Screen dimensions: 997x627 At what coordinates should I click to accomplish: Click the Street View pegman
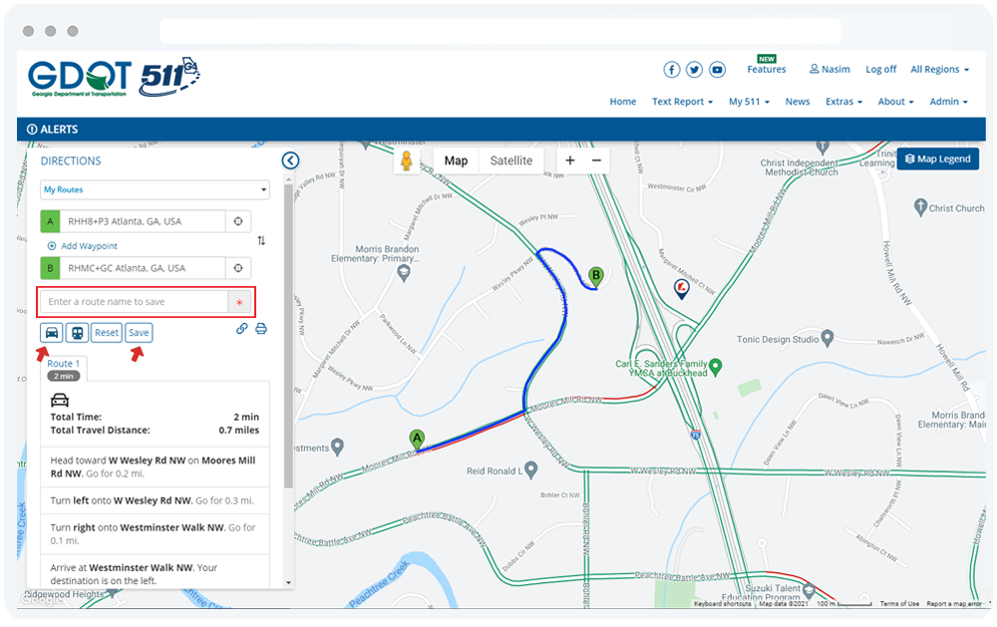(407, 160)
